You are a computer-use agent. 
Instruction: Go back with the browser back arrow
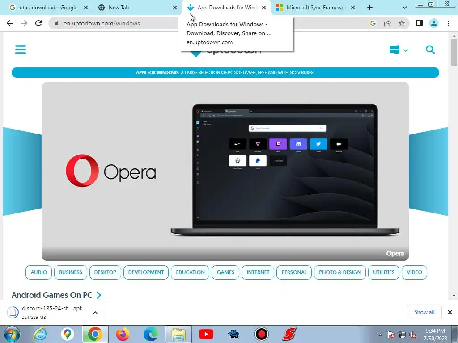click(10, 23)
